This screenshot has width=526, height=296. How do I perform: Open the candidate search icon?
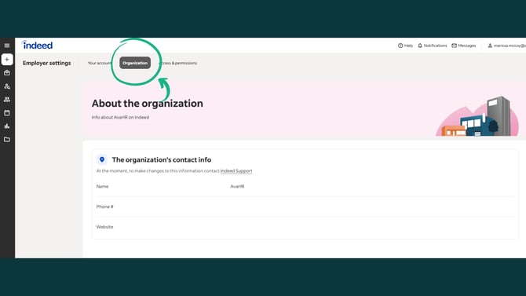[x=7, y=86]
